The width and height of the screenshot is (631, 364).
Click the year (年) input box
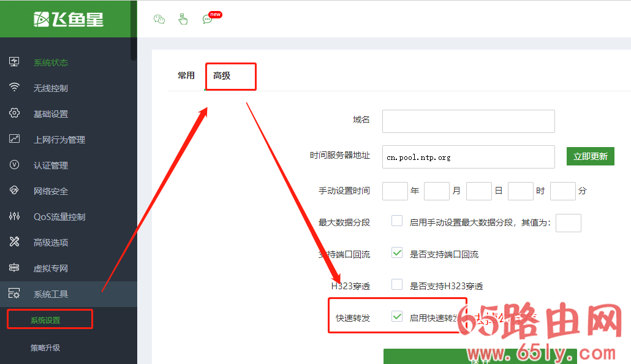395,191
